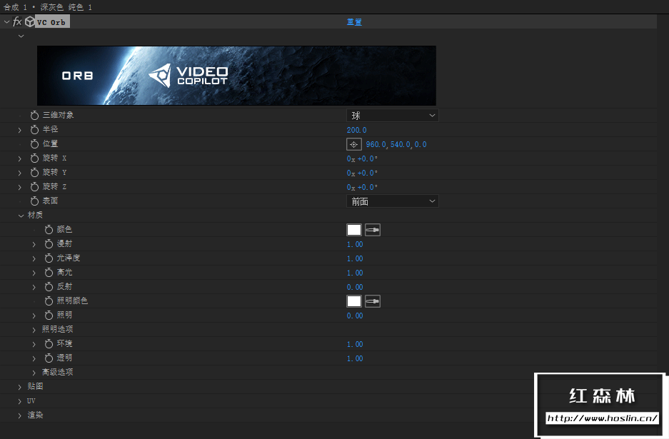The width and height of the screenshot is (669, 439).
Task: Click the 重置 reset link
Action: pos(354,21)
